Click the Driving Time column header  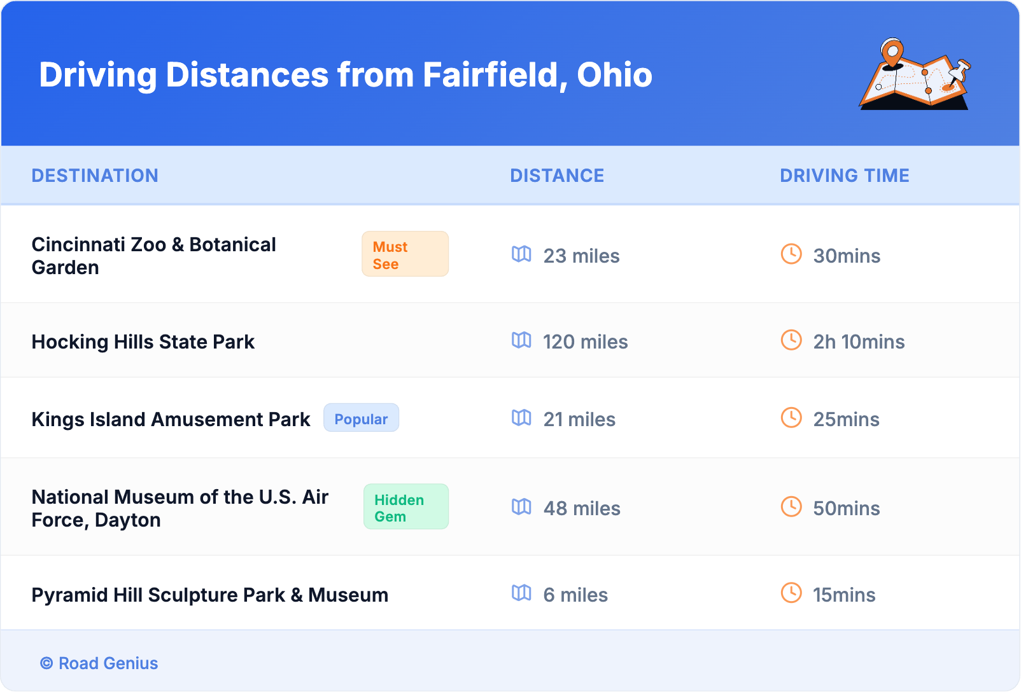[x=844, y=176]
